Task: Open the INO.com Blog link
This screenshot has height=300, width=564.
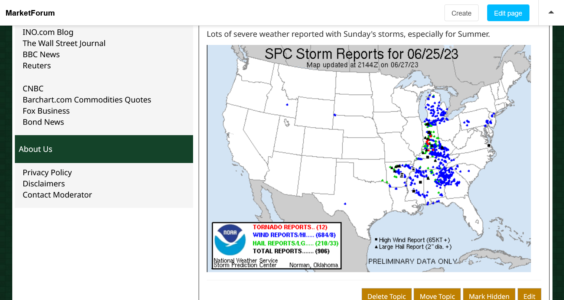Action: click(x=48, y=32)
